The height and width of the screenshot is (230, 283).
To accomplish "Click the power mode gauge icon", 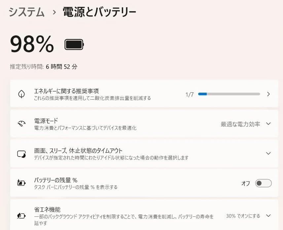I will point(21,123).
